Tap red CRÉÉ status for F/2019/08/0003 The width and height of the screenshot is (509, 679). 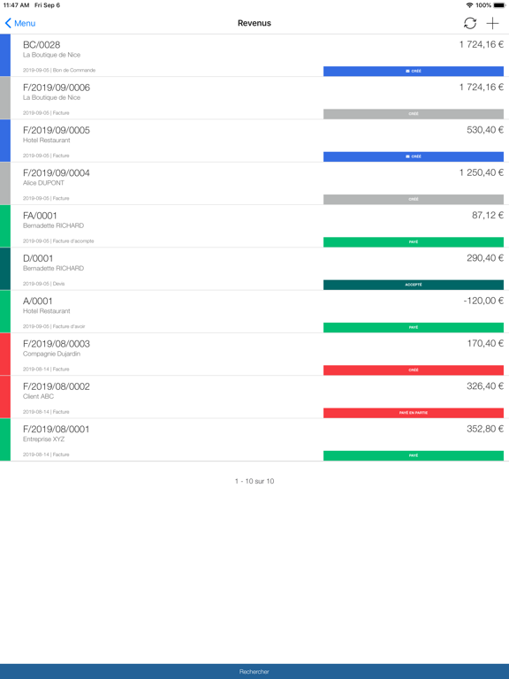pyautogui.click(x=414, y=370)
